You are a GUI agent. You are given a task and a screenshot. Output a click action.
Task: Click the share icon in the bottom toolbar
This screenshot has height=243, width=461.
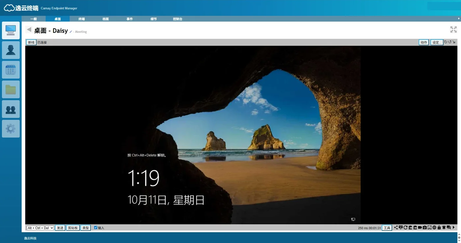tap(396, 228)
